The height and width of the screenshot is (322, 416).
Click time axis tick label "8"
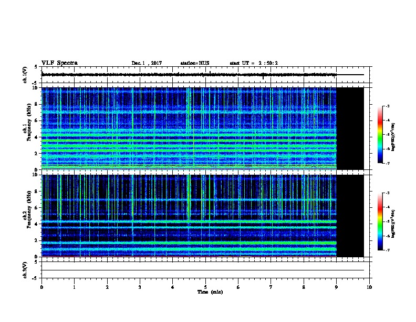click(x=304, y=287)
